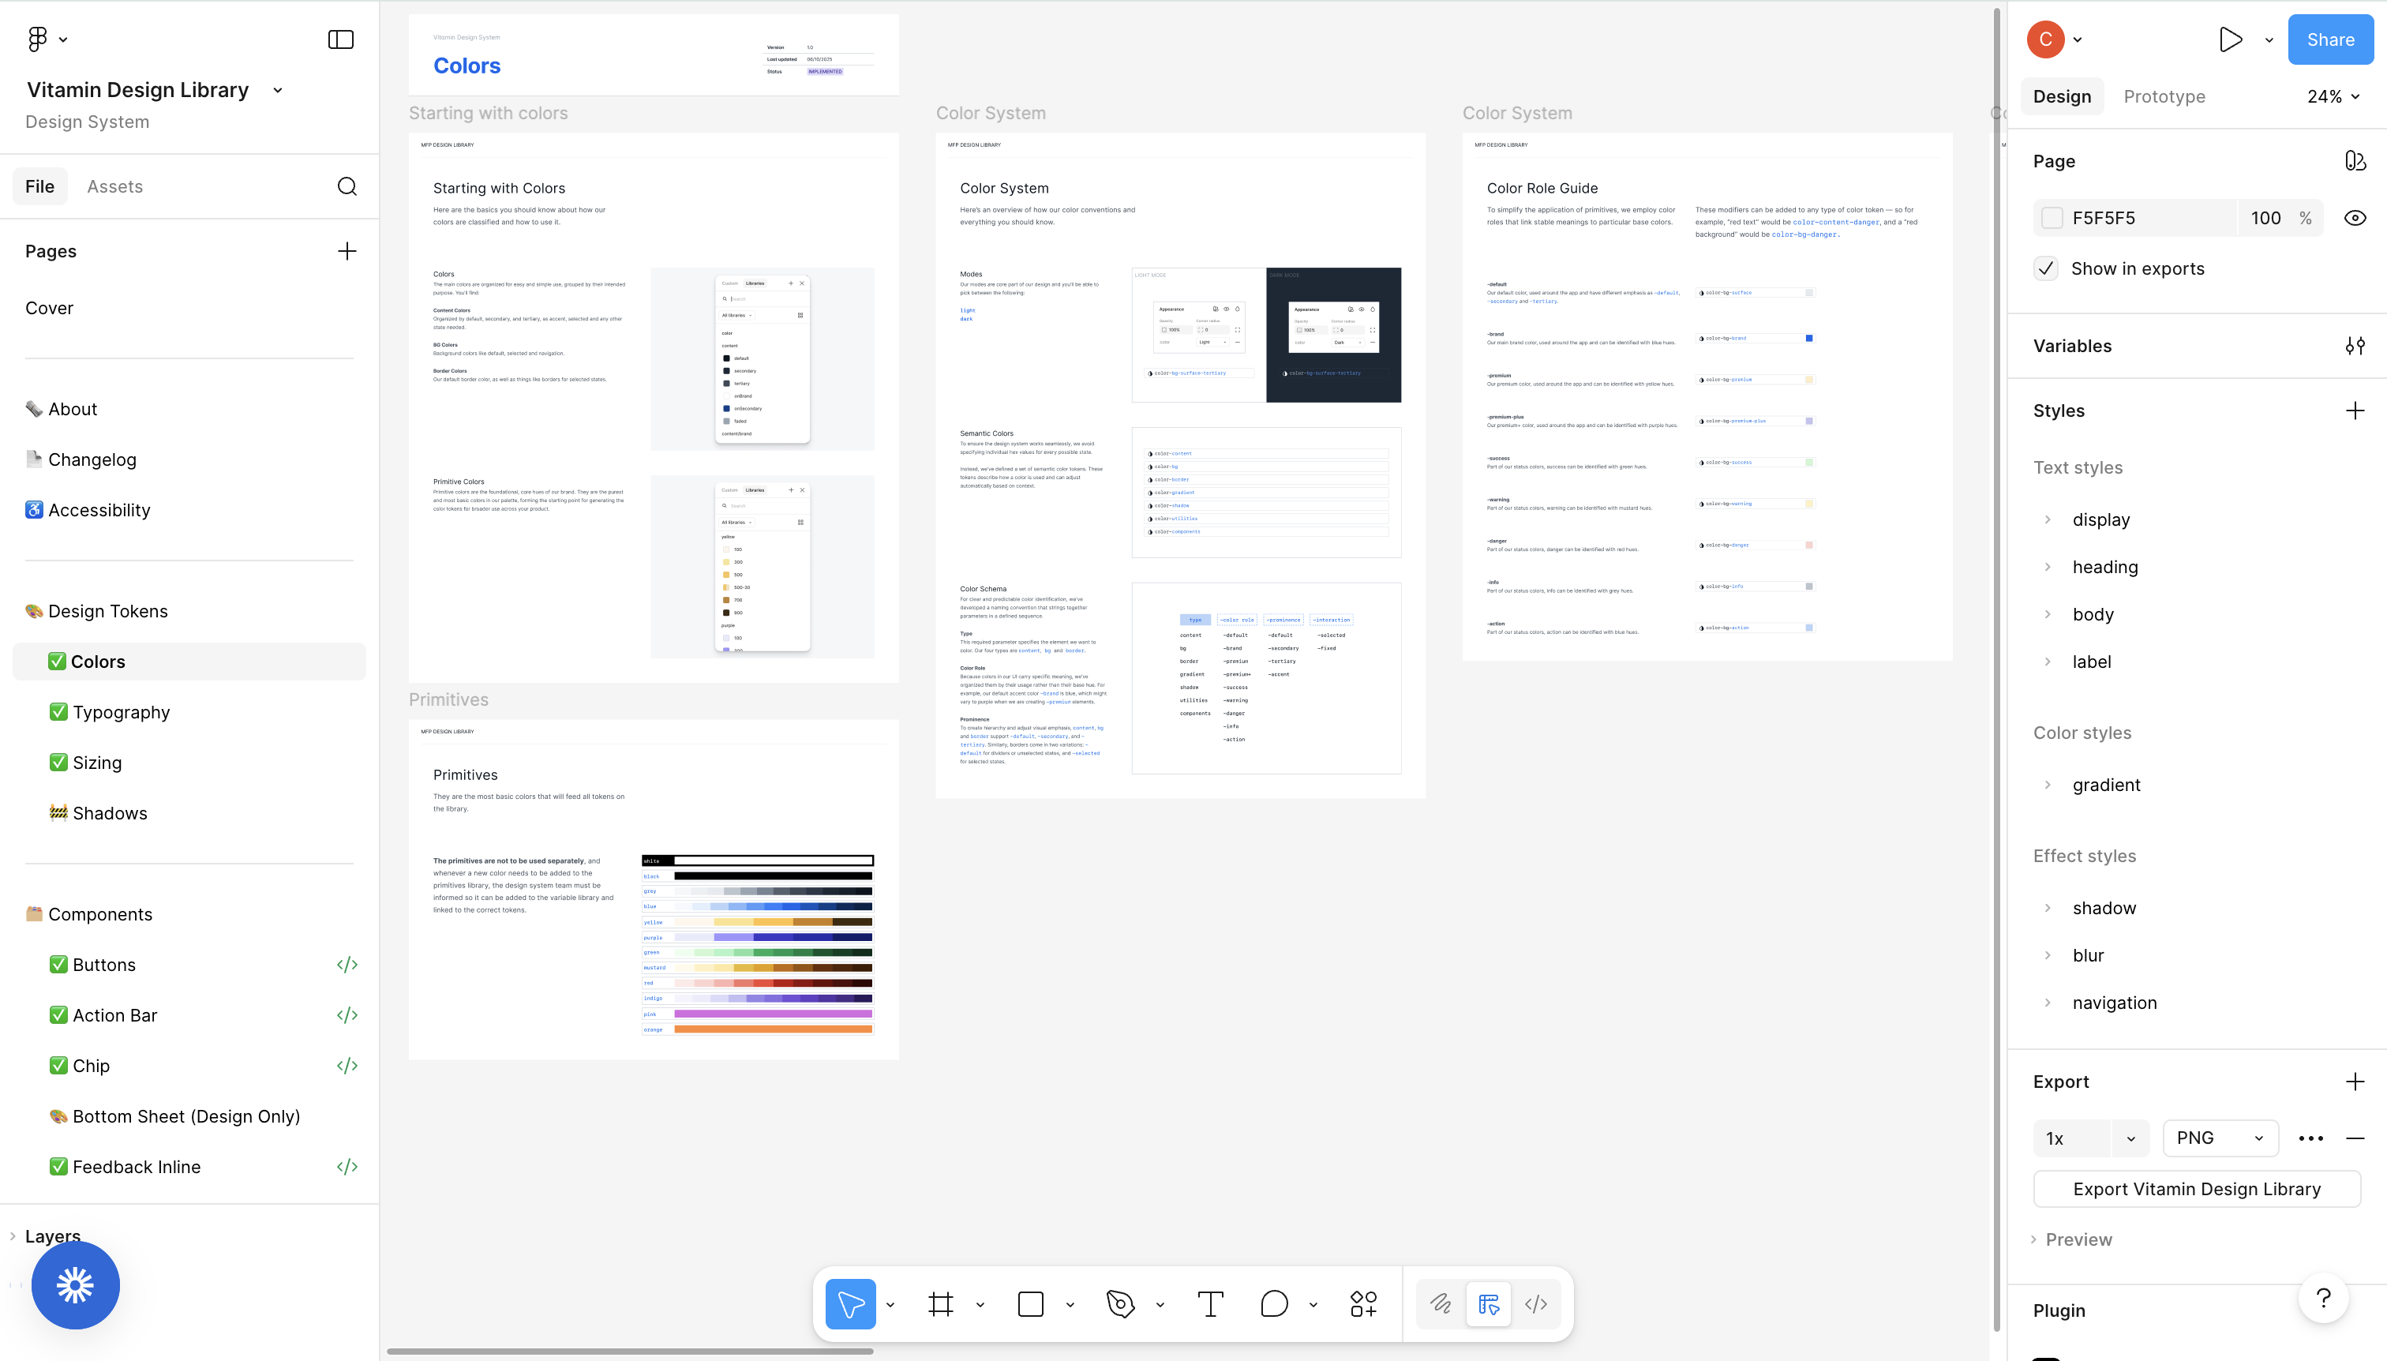Open the 24% zoom level dropdown
Image resolution: width=2387 pixels, height=1361 pixels.
pos(2332,96)
